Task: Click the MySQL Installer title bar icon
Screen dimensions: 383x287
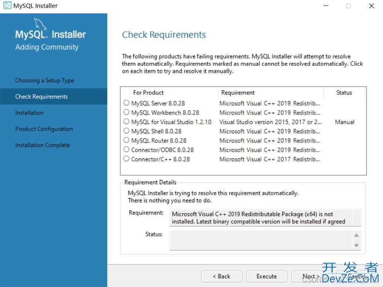Action: pos(7,5)
